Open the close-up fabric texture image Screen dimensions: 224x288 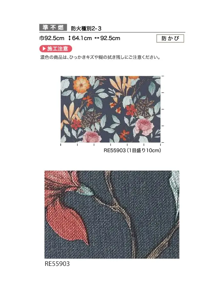[x=112, y=215]
